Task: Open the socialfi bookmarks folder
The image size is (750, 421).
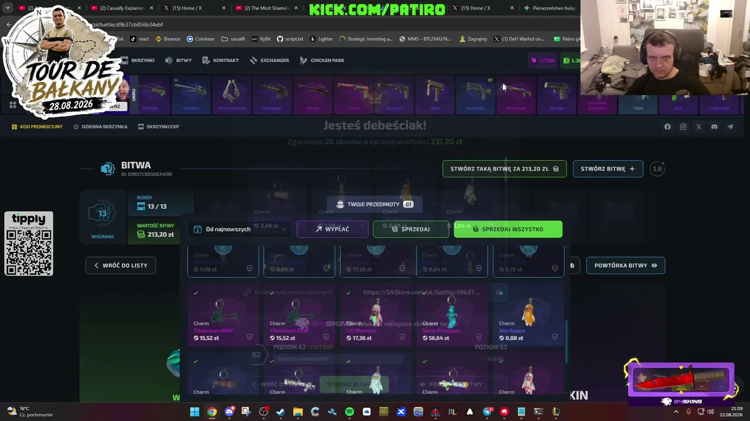Action: [x=233, y=39]
